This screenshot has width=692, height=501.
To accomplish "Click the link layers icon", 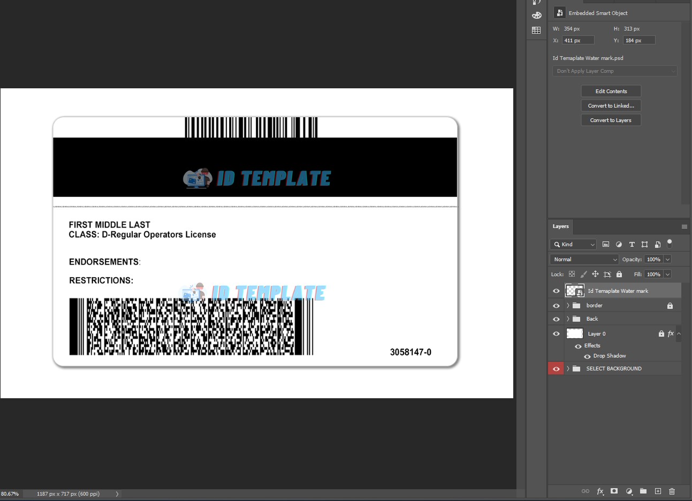I will coord(585,491).
